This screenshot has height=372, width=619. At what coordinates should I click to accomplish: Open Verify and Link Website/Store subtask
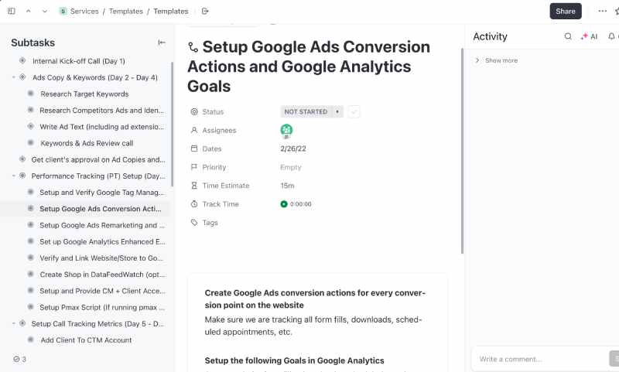pyautogui.click(x=101, y=258)
